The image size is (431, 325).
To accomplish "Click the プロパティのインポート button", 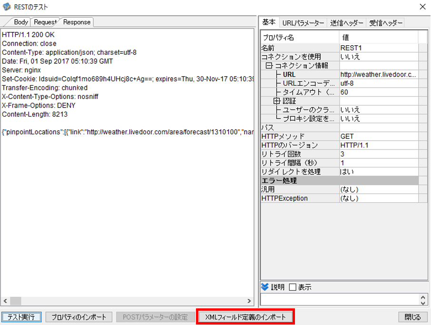I will (x=78, y=317).
